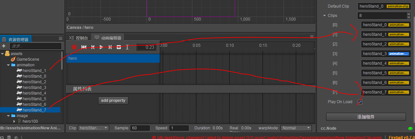
Task: Open the warpMode Normal dropdown
Action: coord(296,128)
